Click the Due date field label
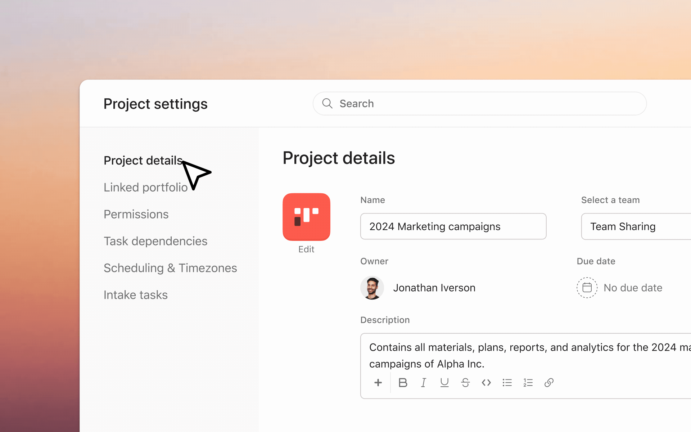 pyautogui.click(x=596, y=261)
